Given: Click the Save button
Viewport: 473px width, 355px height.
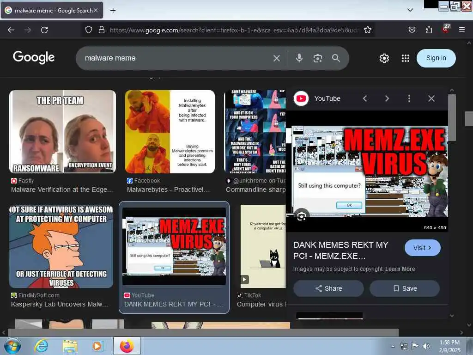Looking at the screenshot, I should coord(405,288).
